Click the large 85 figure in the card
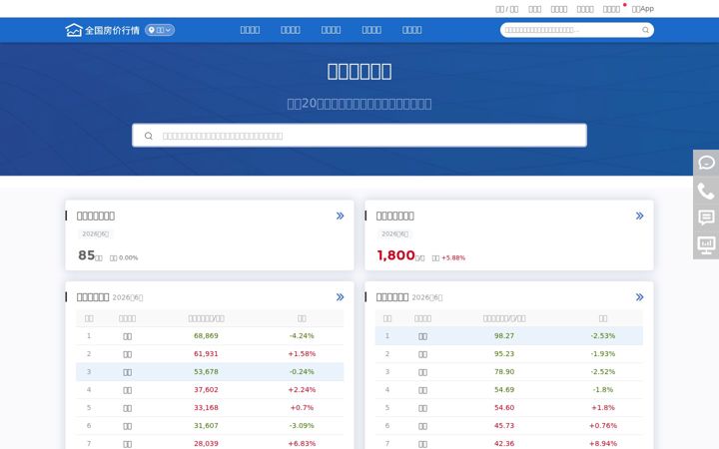Screen dimensions: 719x449 [x=86, y=255]
